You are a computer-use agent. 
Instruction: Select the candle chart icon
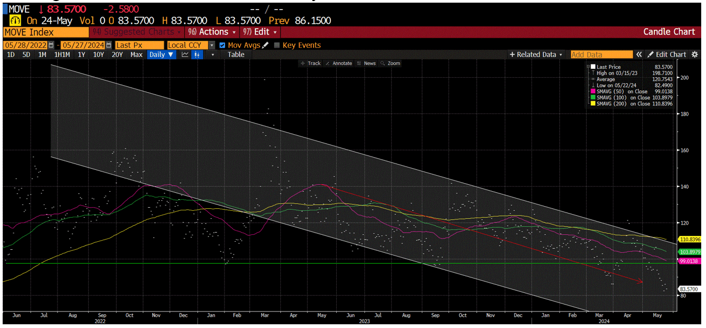[x=197, y=54]
